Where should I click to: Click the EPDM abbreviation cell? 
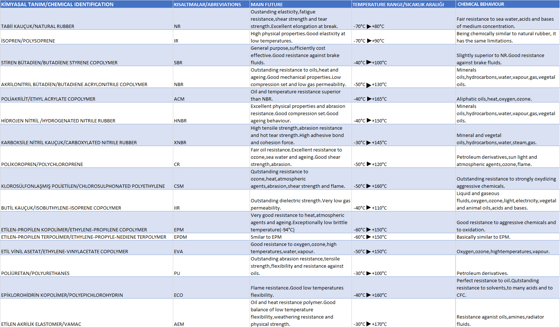pyautogui.click(x=211, y=237)
